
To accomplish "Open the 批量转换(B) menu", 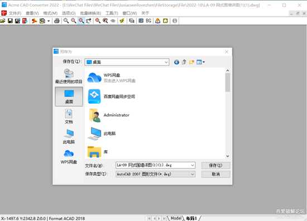I will [90, 13].
